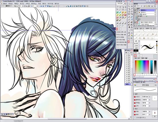Open the arrow next to 25% spacing

(150, 106)
